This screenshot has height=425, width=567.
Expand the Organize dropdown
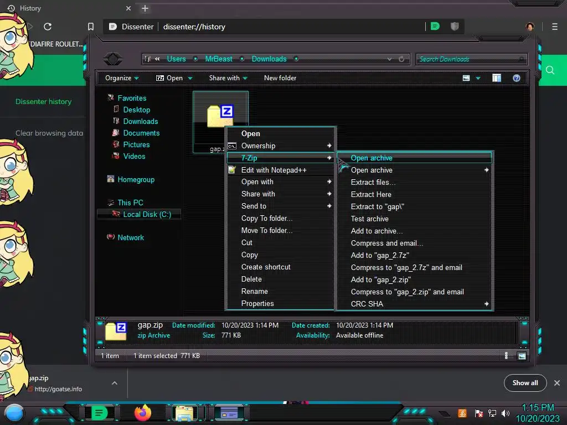click(x=122, y=78)
